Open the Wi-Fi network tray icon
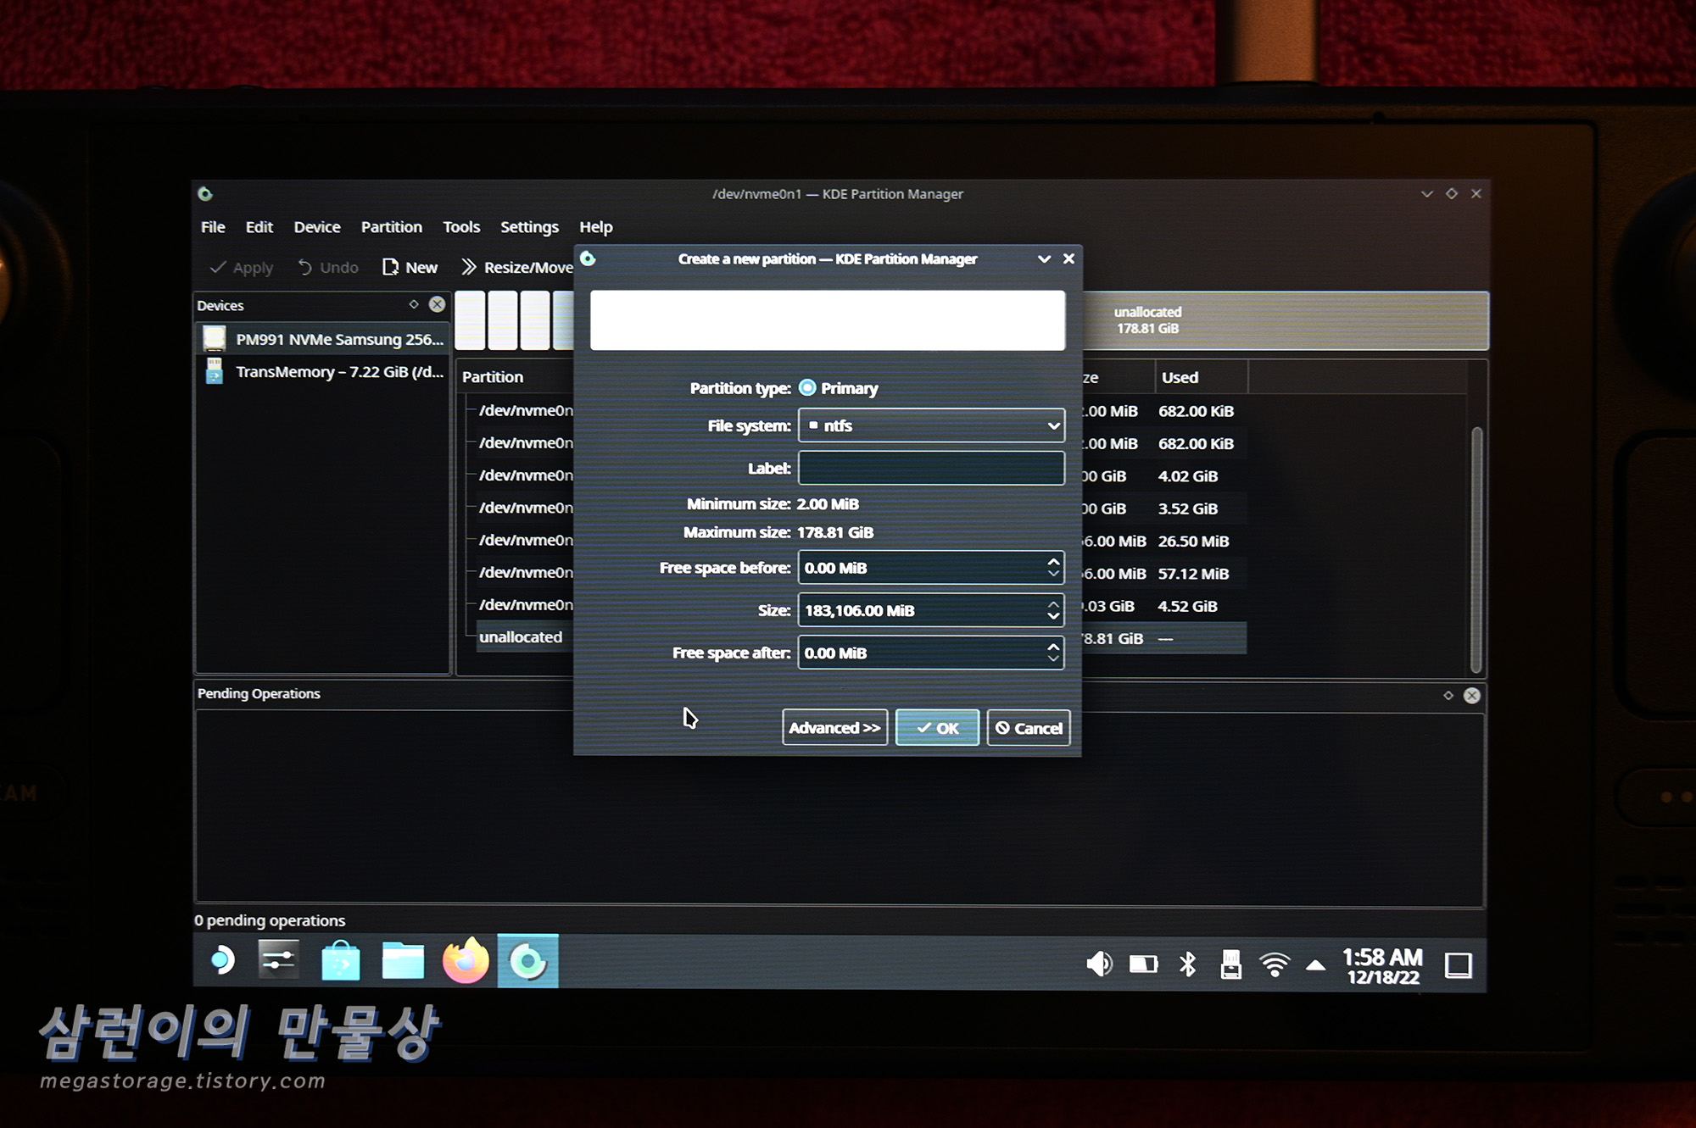 coord(1274,964)
